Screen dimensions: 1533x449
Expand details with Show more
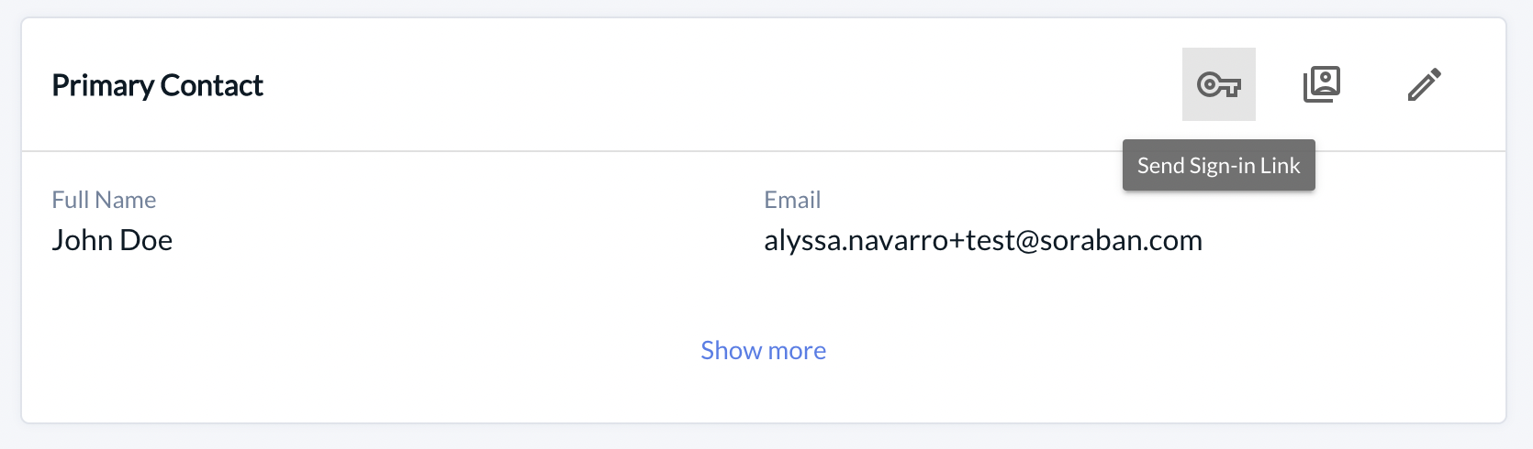pos(763,350)
